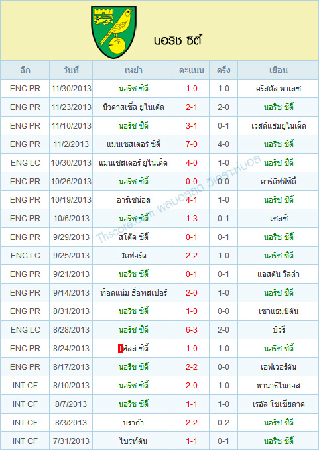Click ENG LC league on 9/25/2013 row
Screen dimensions: 319x450
click(x=25, y=256)
